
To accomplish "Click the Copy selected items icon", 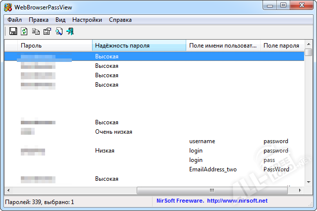I will (x=36, y=31).
